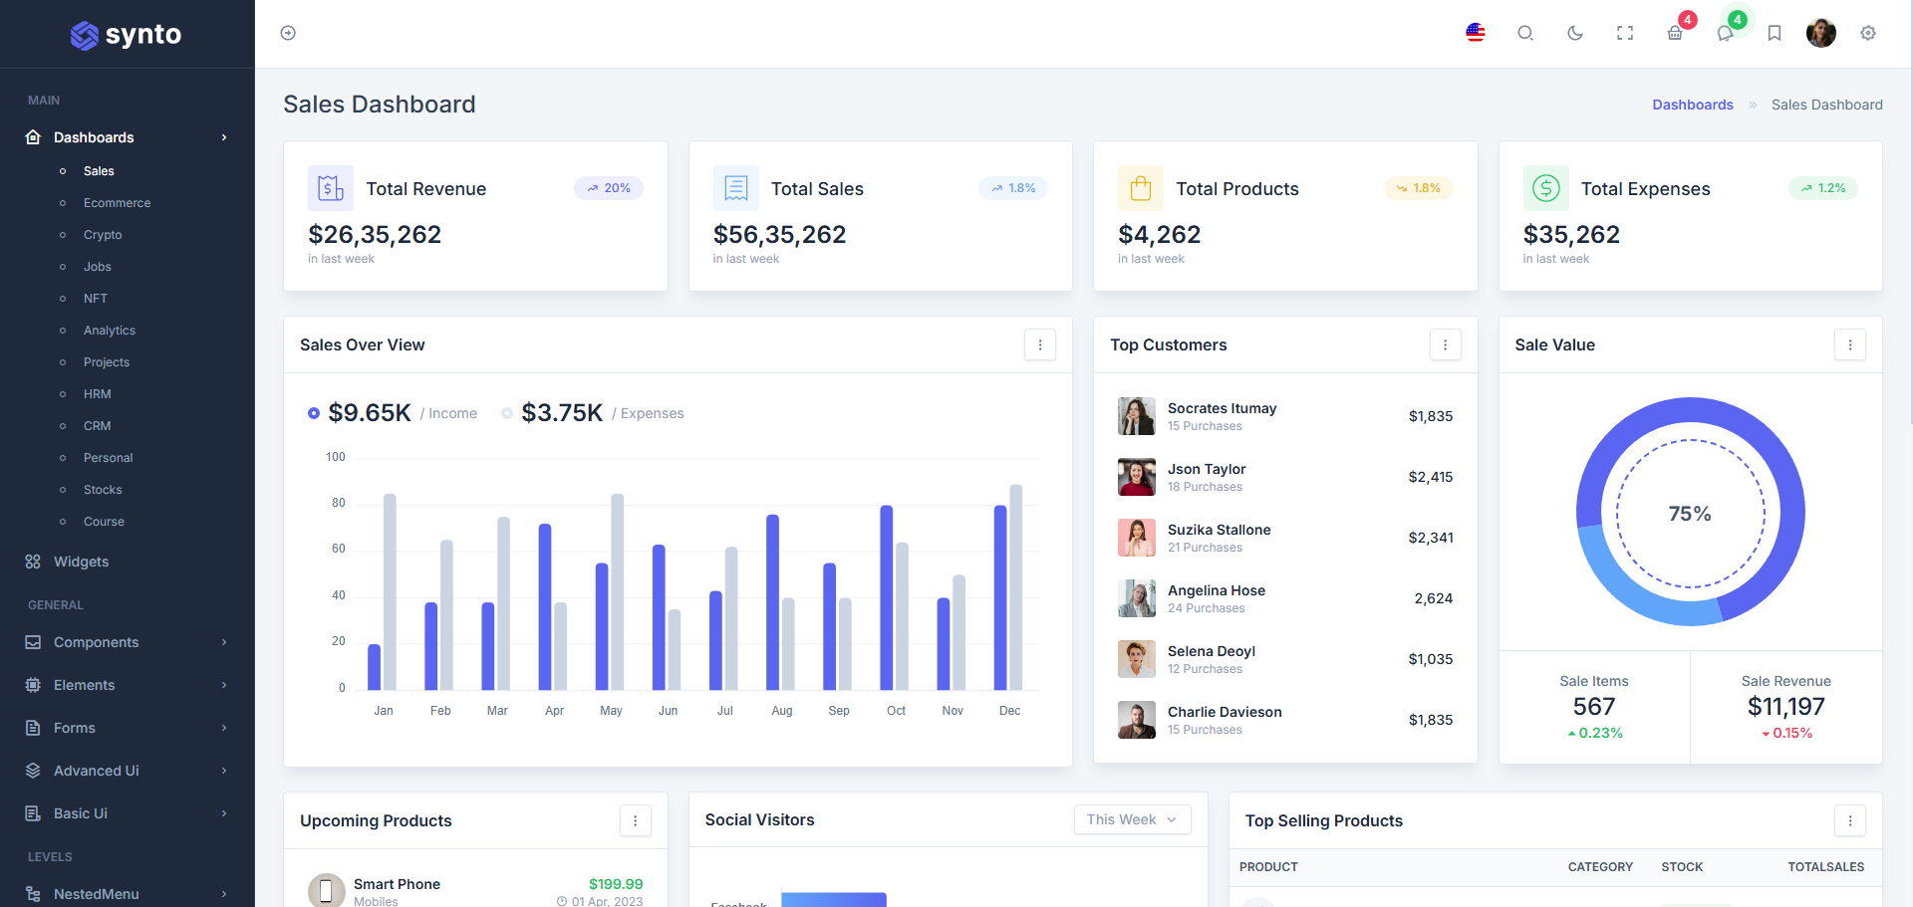Open Sale Value options menu
Viewport: 1913px width, 907px height.
(x=1850, y=344)
